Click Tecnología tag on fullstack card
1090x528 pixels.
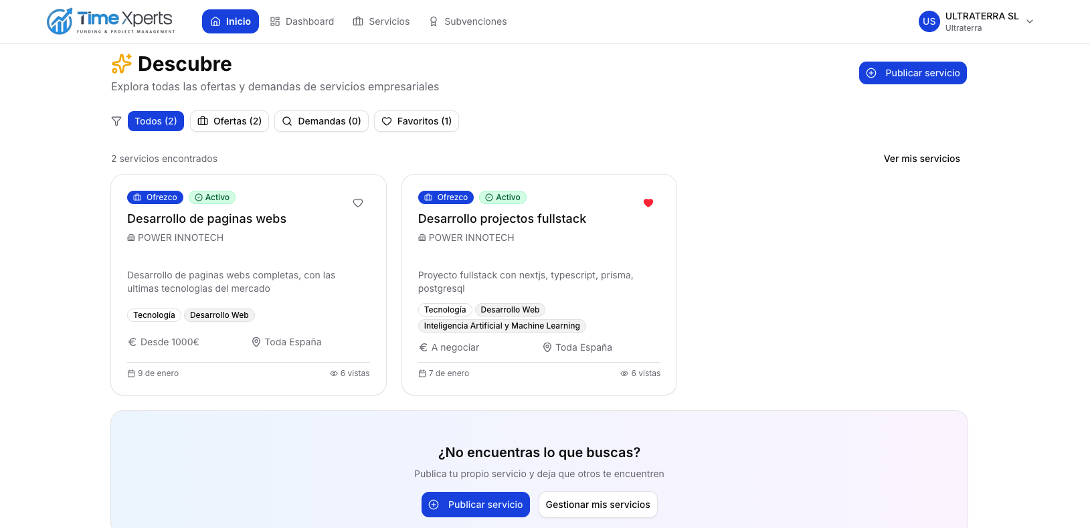tap(445, 310)
